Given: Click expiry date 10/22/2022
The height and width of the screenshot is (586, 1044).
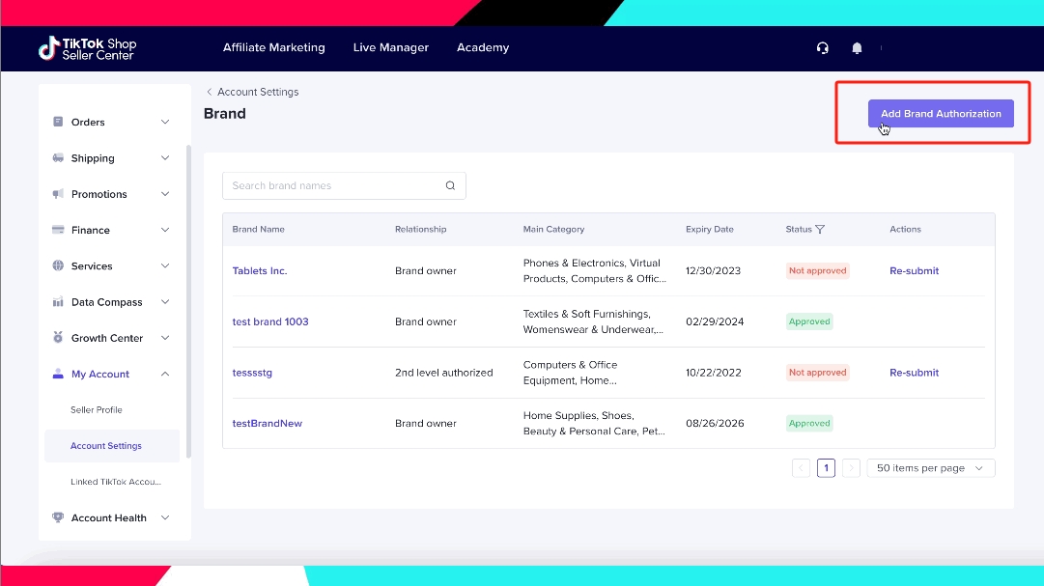Looking at the screenshot, I should [713, 373].
